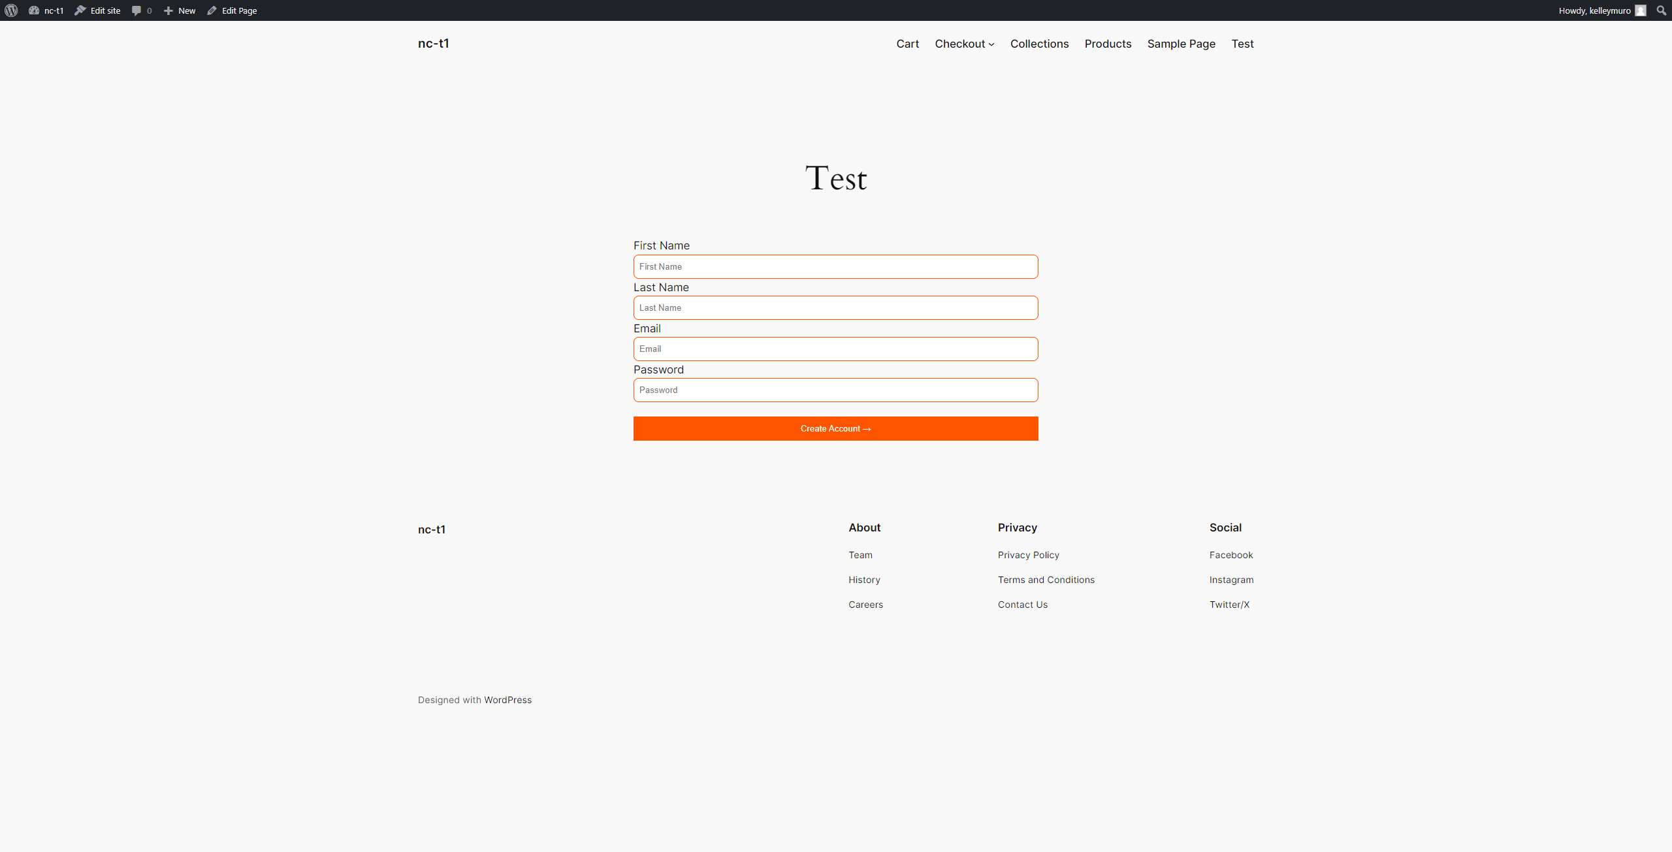This screenshot has height=852, width=1672.
Task: Focus the First Name input field
Action: (835, 266)
